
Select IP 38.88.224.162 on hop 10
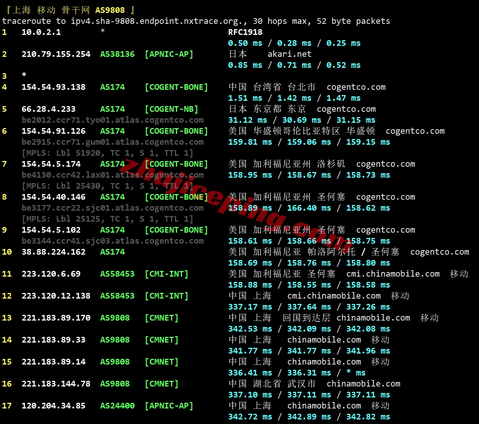[x=53, y=252]
